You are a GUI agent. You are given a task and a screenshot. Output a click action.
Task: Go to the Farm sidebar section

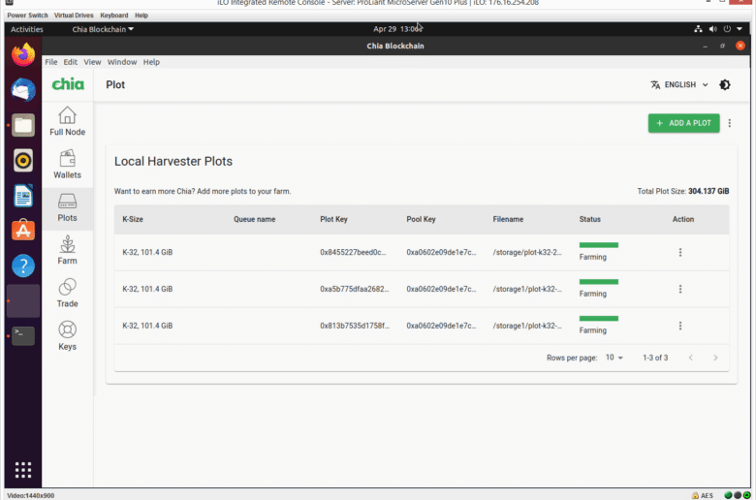pos(67,250)
